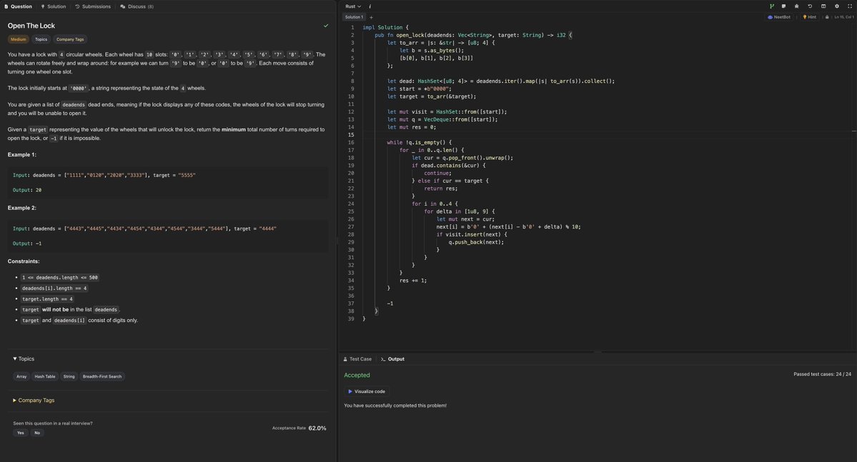The height and width of the screenshot is (462, 857).
Task: Click 'You have successfully completed this problem!'
Action: coord(395,406)
